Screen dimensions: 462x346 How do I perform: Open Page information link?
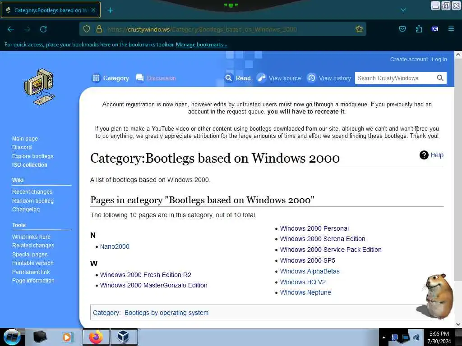point(33,281)
